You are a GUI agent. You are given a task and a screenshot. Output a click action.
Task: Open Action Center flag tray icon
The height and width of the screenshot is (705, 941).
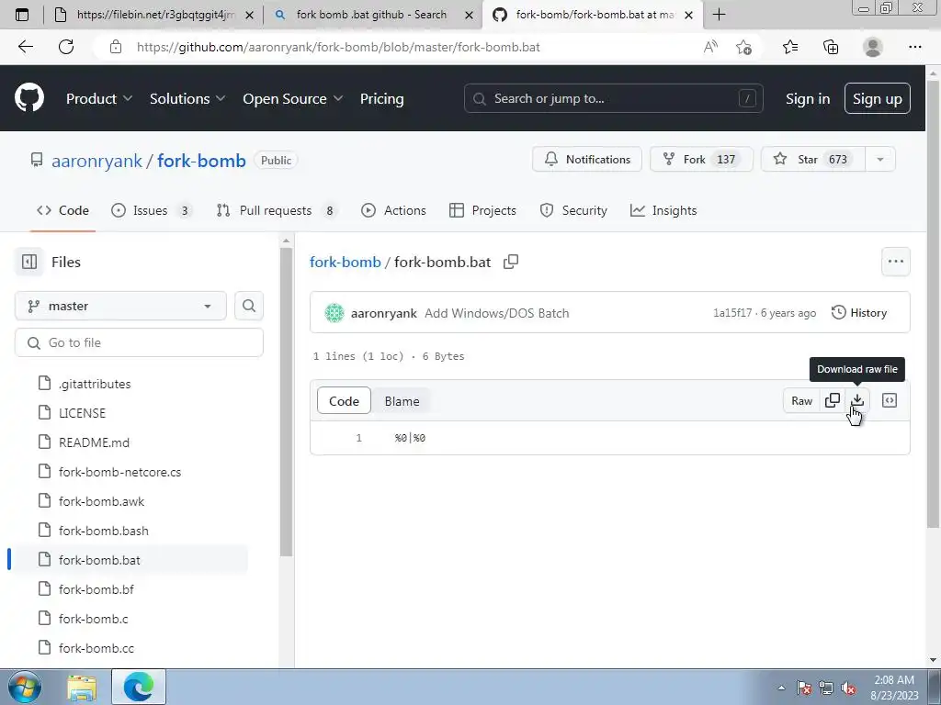point(804,688)
